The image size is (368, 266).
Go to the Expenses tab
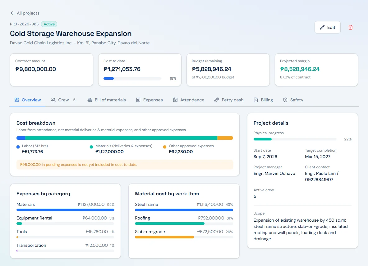tap(149, 100)
